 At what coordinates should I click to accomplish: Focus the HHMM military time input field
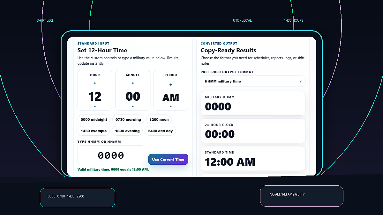pyautogui.click(x=111, y=155)
